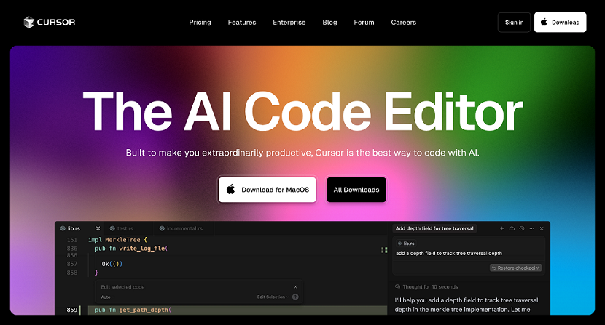Click the Apple icon in header Download button
Screen dimensions: 605x325
point(544,22)
